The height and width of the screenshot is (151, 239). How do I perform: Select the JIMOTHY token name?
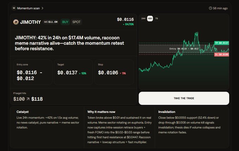tap(31, 22)
